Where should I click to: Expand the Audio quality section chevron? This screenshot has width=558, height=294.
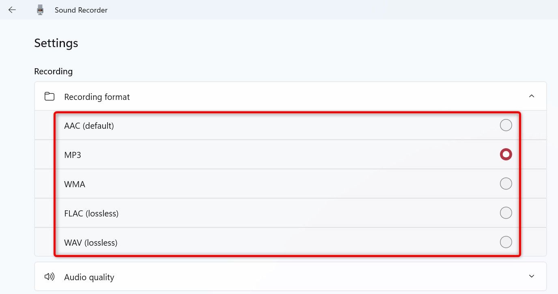pyautogui.click(x=532, y=277)
